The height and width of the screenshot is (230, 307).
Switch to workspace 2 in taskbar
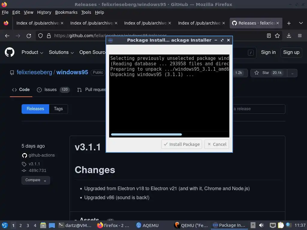tap(21, 226)
